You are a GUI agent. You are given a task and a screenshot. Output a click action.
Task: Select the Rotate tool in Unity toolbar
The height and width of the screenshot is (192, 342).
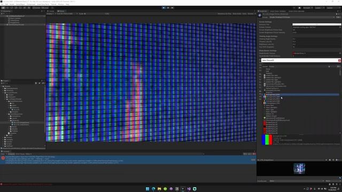tap(12, 7)
